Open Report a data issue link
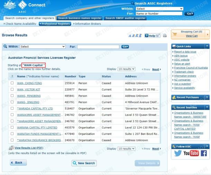The width and height of the screenshot is (211, 175). point(185,52)
